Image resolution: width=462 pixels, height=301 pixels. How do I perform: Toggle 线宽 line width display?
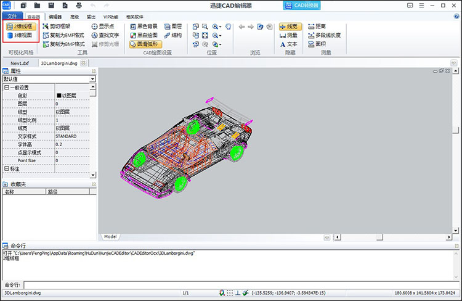pyautogui.click(x=290, y=27)
